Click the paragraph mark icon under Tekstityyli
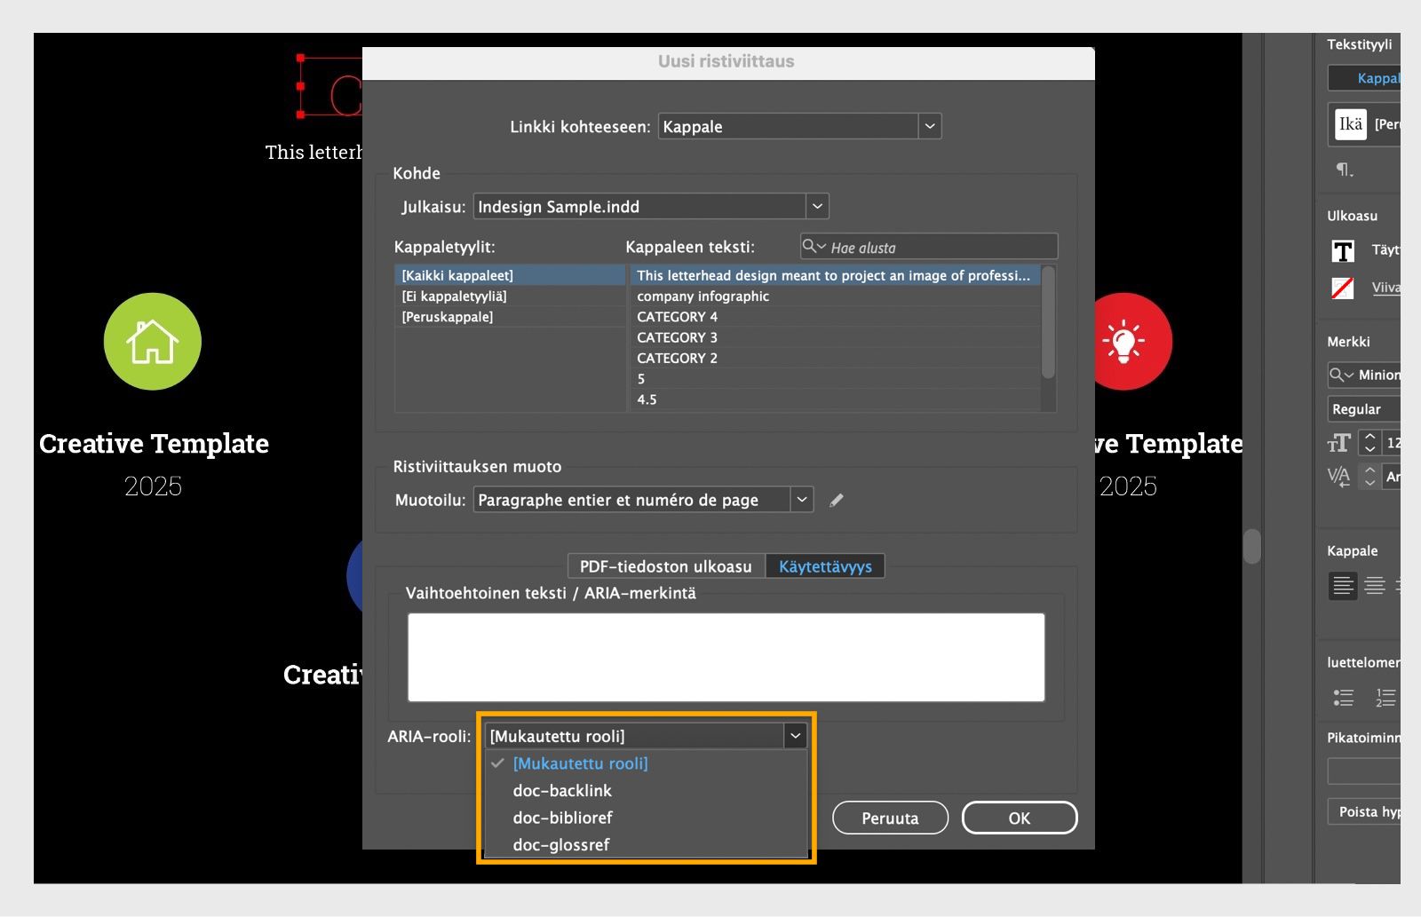The width and height of the screenshot is (1421, 917). point(1345,170)
